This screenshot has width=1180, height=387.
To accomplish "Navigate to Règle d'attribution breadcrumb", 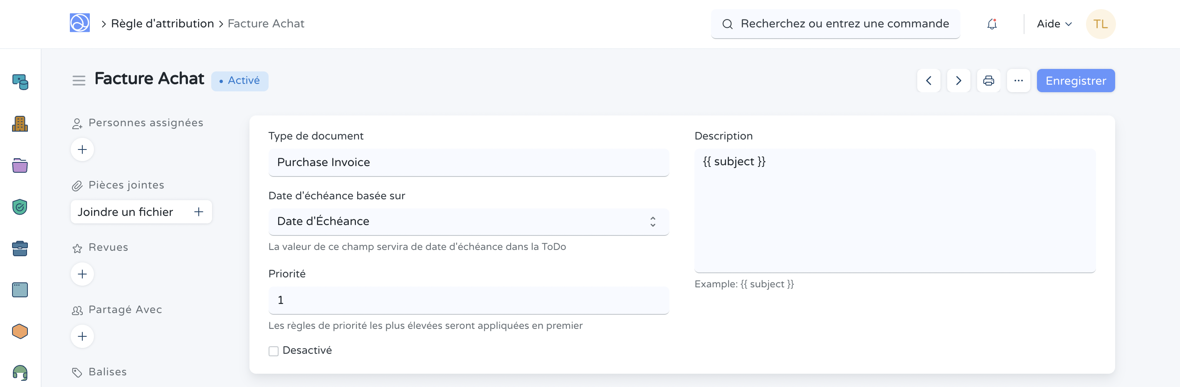I will pos(162,24).
